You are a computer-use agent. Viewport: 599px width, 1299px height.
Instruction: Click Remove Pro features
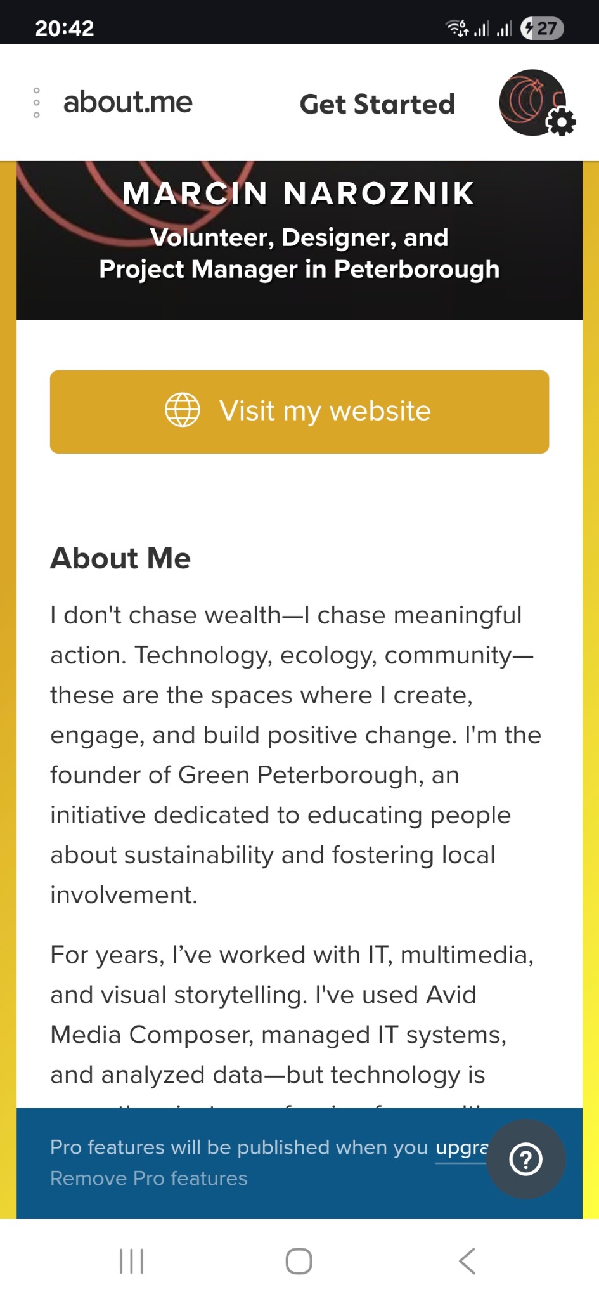point(148,1178)
